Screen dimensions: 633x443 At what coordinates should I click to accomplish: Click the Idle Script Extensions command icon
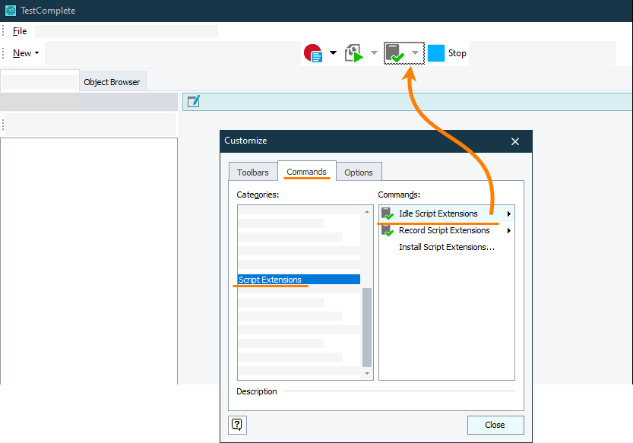click(388, 214)
